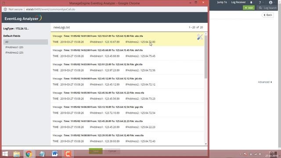
Task: Click the green Add button
Action: (x=249, y=8)
